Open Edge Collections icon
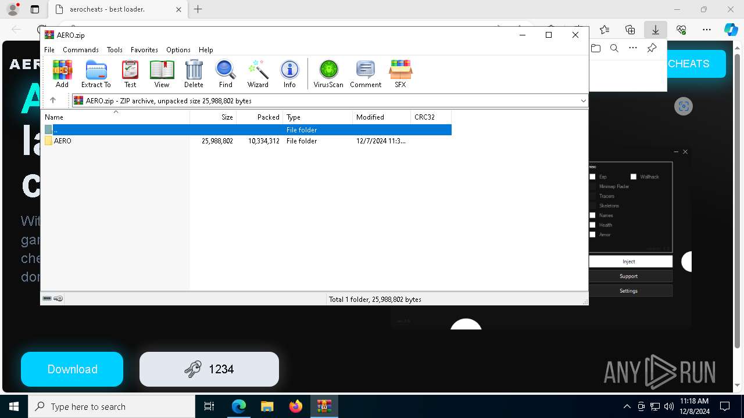Screen dimensions: 744x418 630,30
